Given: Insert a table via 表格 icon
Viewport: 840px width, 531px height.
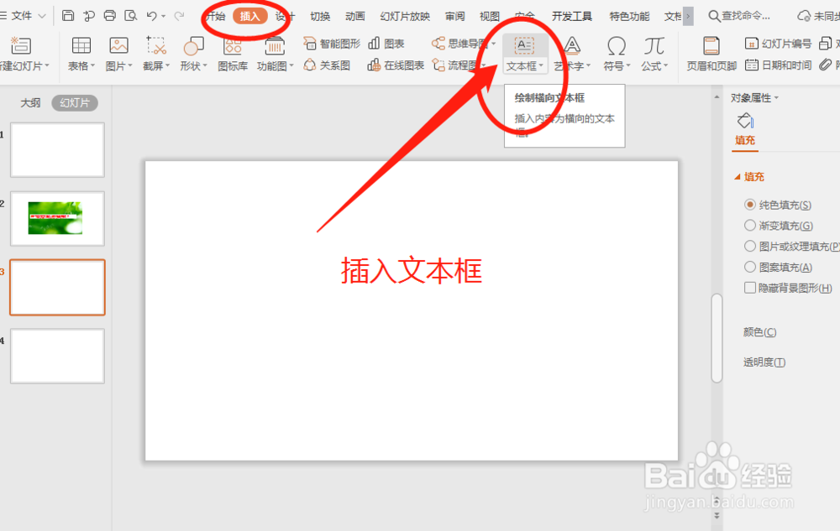Looking at the screenshot, I should [81, 45].
